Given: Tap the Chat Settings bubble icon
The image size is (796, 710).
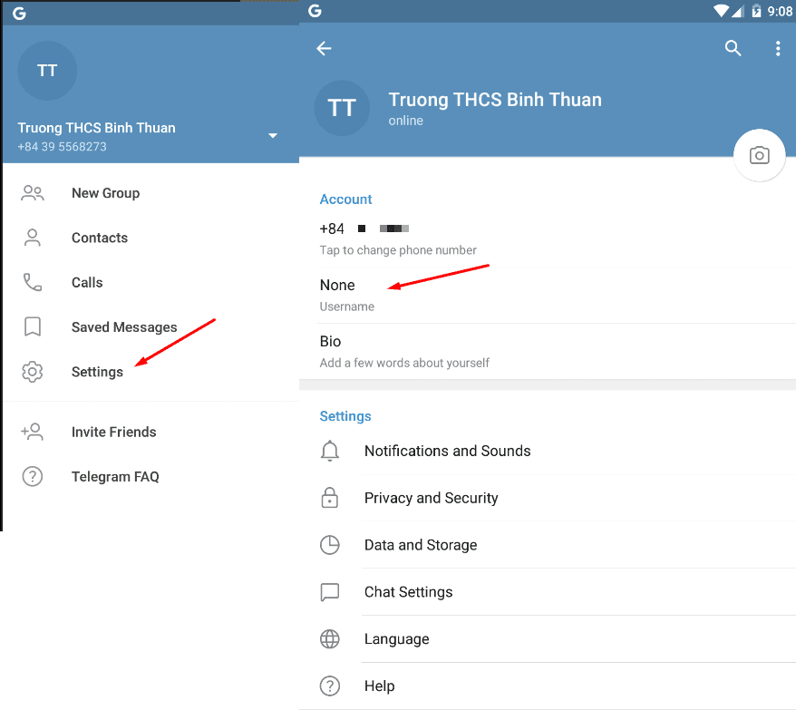Looking at the screenshot, I should (x=330, y=592).
